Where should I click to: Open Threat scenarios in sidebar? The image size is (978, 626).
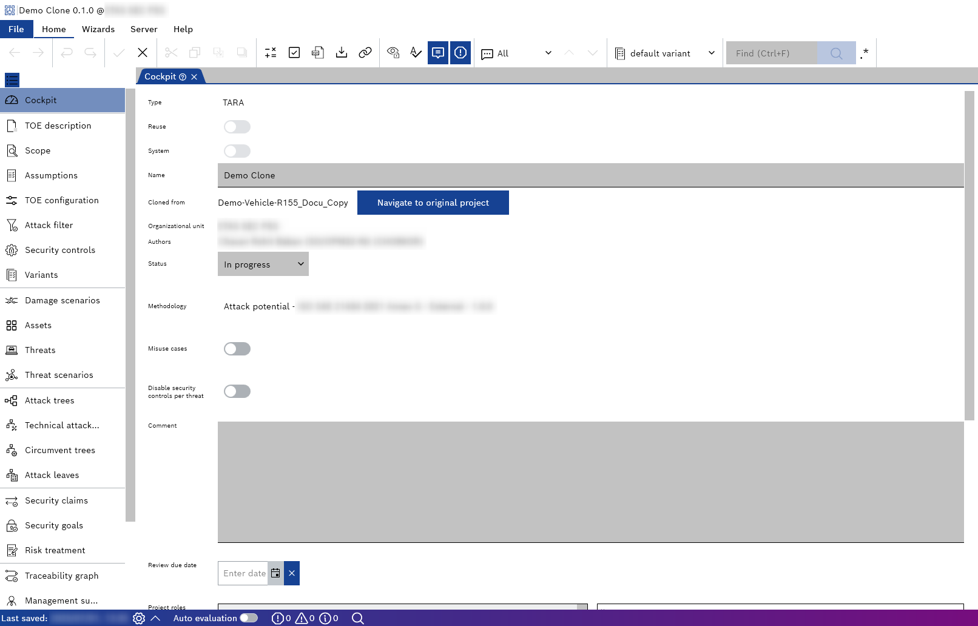point(59,375)
